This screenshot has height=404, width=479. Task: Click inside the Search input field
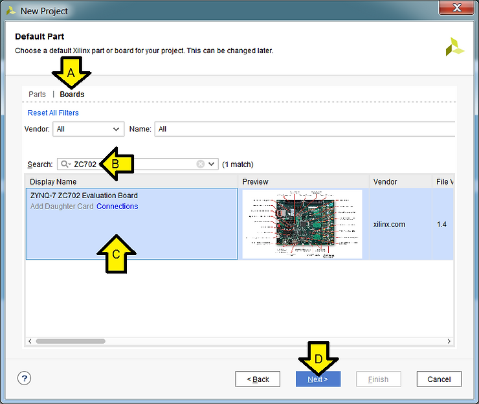click(x=137, y=164)
